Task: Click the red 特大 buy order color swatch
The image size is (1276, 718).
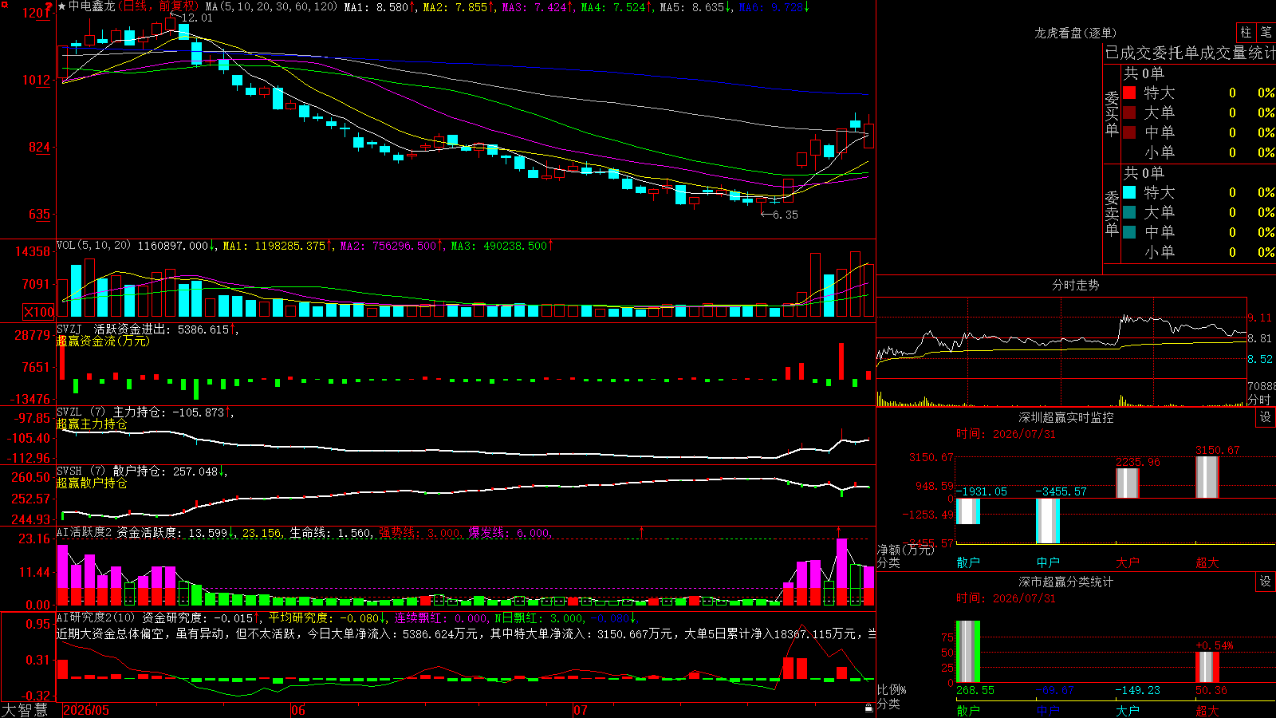Action: click(1129, 93)
